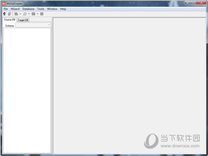Open the Help menu
Screen dimensions: 208x156
tap(63, 9)
